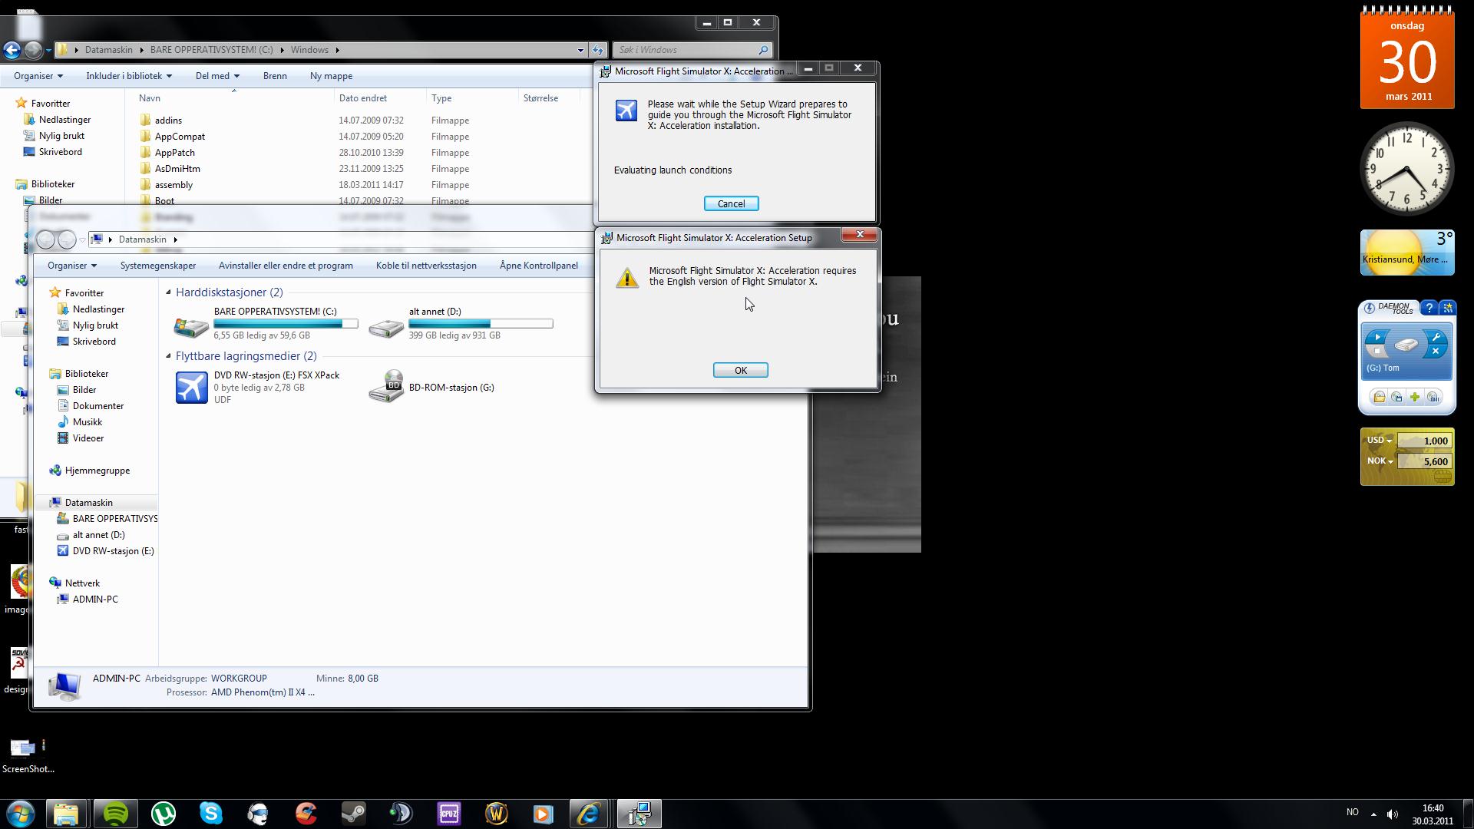Click the Dato endret column header
Viewport: 1474px width, 829px height.
tap(363, 98)
